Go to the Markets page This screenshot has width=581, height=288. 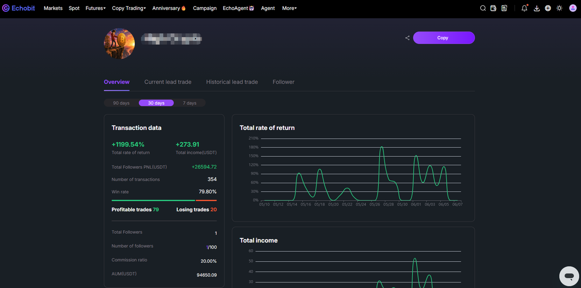[53, 8]
